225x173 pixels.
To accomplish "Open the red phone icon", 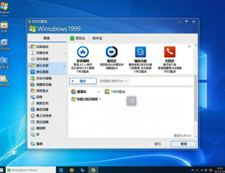I will point(170,52).
